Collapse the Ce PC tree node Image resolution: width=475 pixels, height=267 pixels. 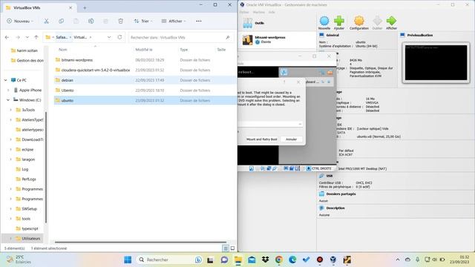(x=5, y=80)
